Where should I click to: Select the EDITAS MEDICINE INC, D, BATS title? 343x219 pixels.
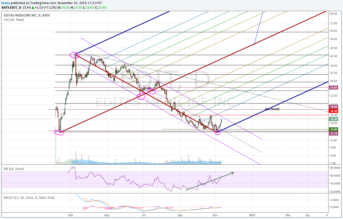[27, 15]
